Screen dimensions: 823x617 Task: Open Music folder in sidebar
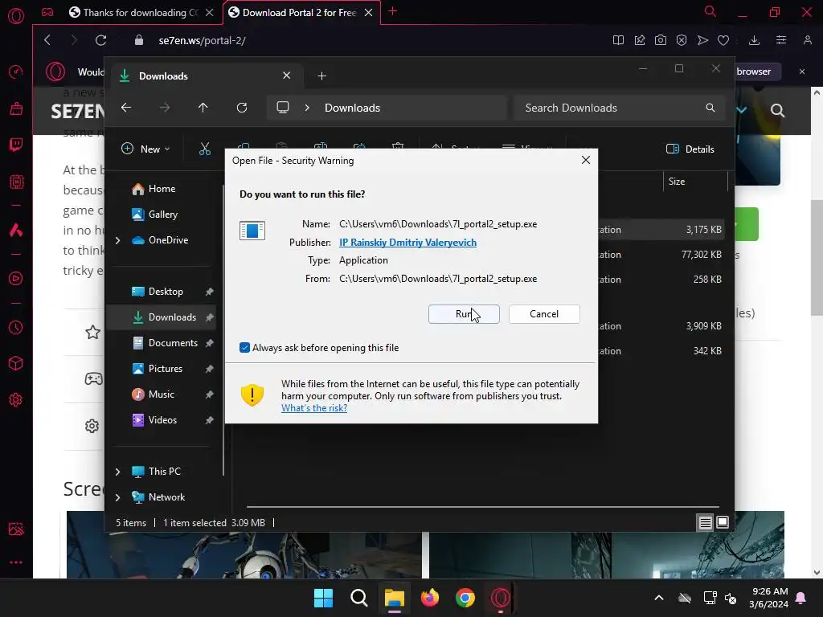pyautogui.click(x=153, y=394)
